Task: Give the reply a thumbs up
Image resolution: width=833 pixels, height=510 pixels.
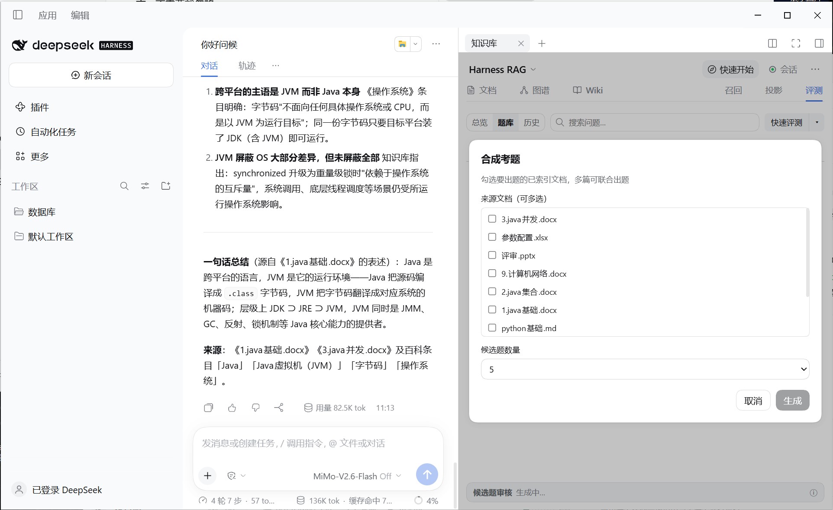Action: point(232,408)
